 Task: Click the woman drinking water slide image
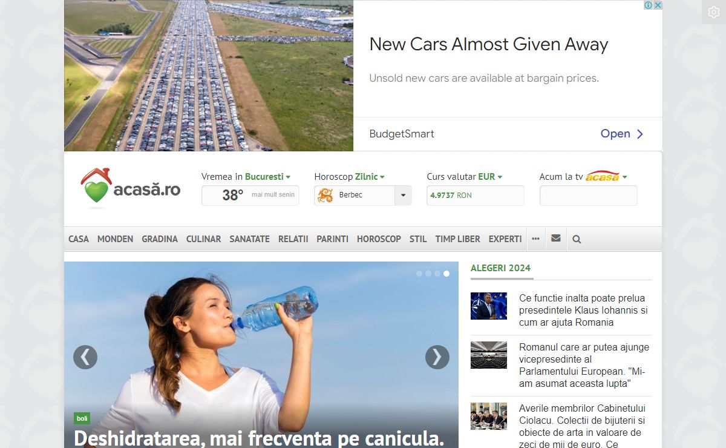pyautogui.click(x=261, y=355)
